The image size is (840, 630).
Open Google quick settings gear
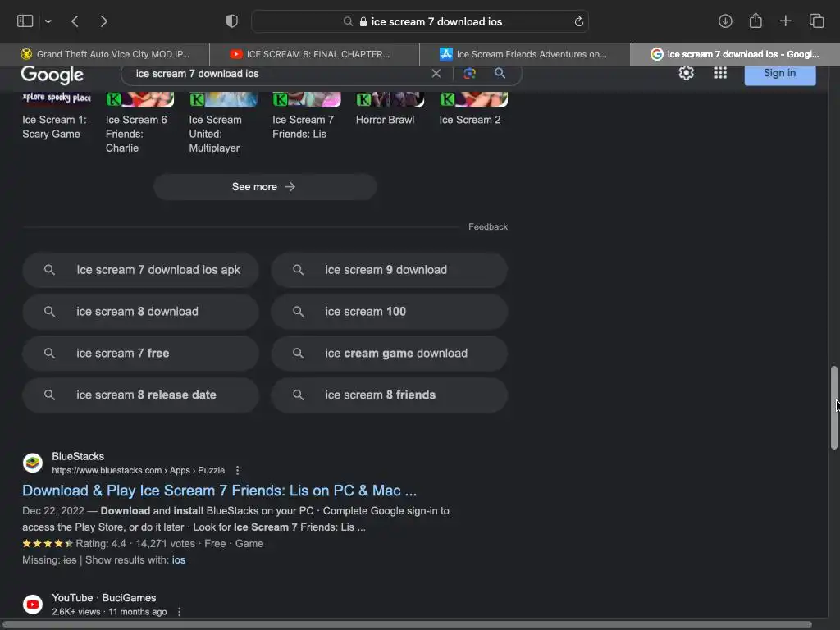[687, 73]
